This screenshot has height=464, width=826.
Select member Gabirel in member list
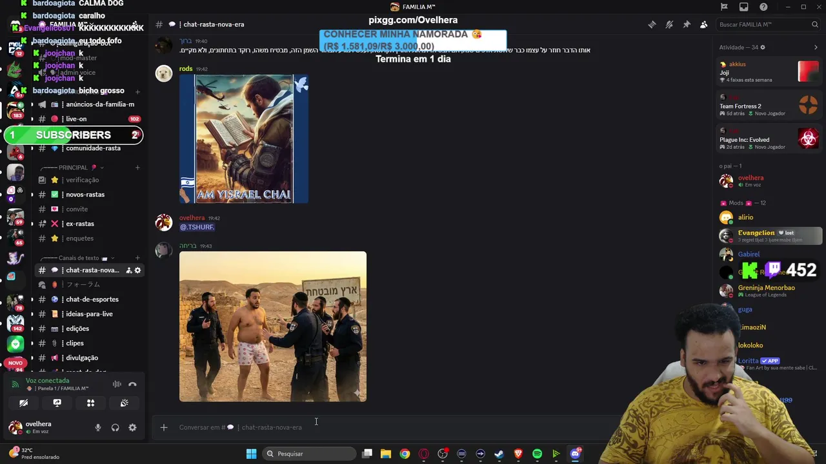click(x=769, y=255)
